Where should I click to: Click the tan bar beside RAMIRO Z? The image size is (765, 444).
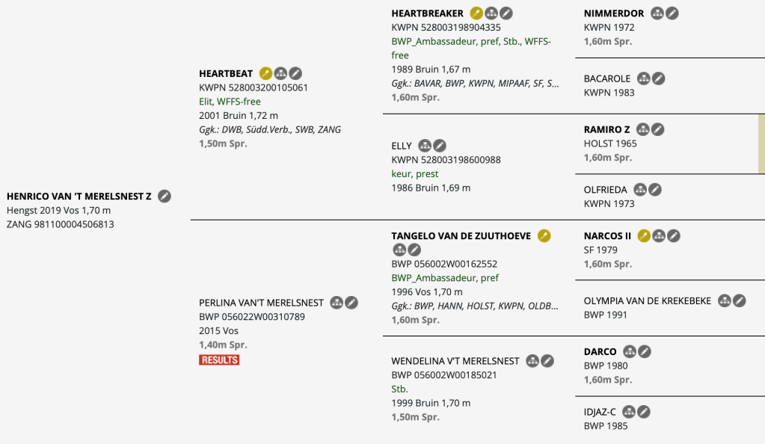click(x=761, y=144)
